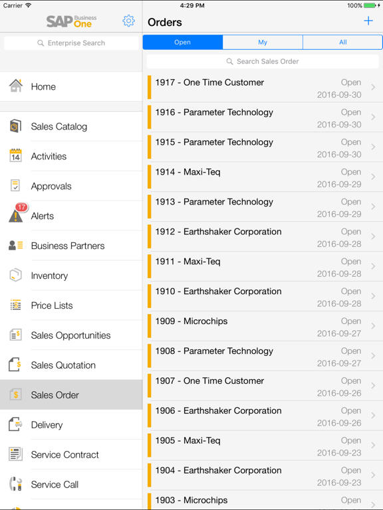Viewport: 383px width, 510px height.
Task: Go to the Approvals section
Action: (x=71, y=186)
